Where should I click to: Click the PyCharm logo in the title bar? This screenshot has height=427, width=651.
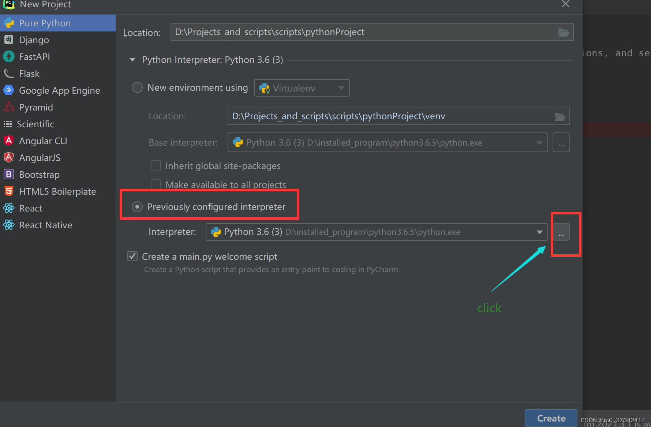tap(9, 4)
